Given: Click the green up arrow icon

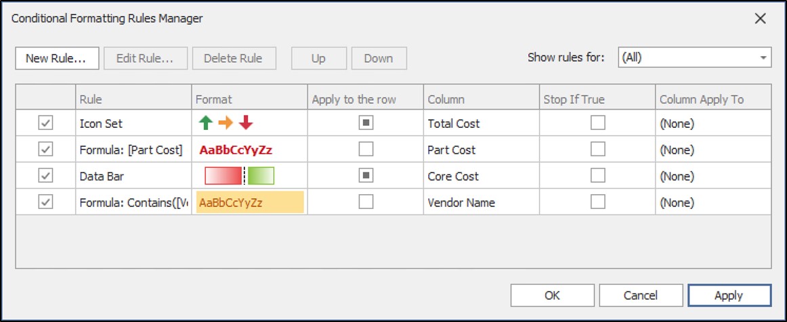Looking at the screenshot, I should coord(205,123).
